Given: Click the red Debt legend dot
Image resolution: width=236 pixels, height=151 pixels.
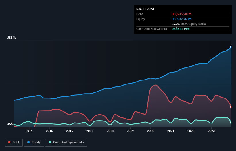Looking at the screenshot, I should click(9, 142).
